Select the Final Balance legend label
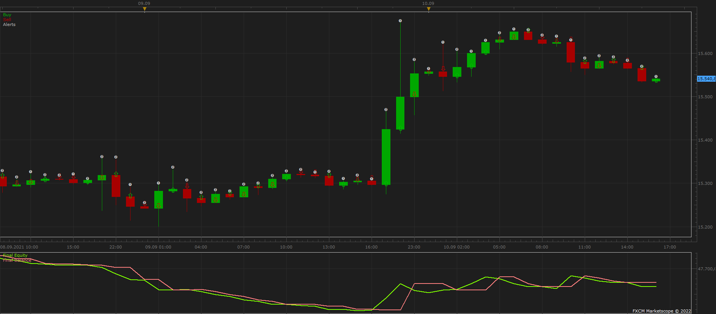716x314 pixels. point(17,260)
